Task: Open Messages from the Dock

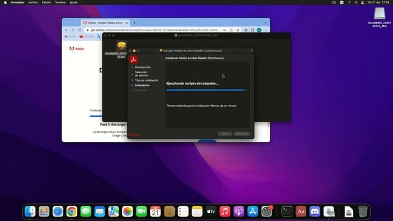Action: click(x=86, y=212)
